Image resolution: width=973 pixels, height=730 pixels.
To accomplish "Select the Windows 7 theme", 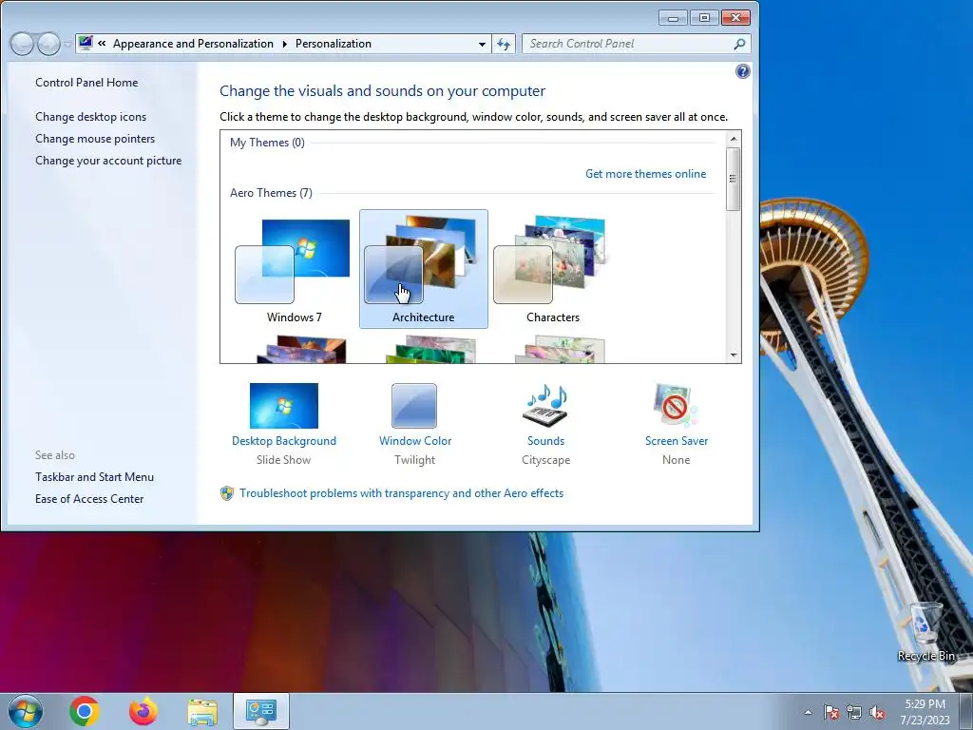I will tap(295, 269).
